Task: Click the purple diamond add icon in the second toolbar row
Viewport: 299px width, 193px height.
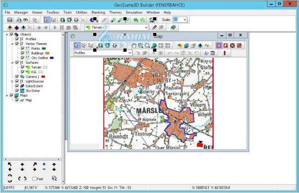Action: click(17, 28)
